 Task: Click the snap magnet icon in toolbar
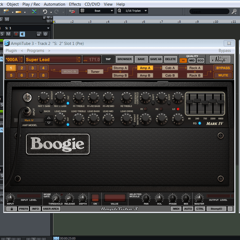72,11
